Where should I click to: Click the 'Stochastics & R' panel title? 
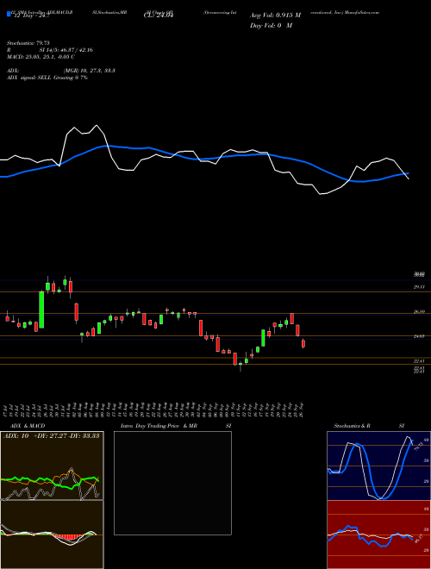click(x=353, y=426)
